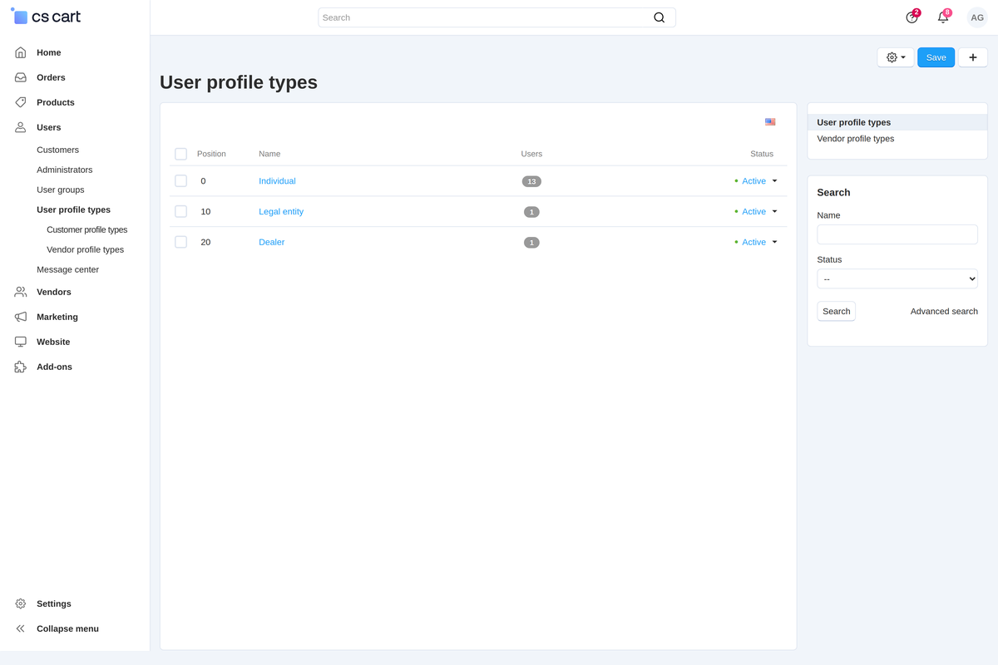
Task: Click the Add-ons puzzle icon
Action: [x=21, y=367]
